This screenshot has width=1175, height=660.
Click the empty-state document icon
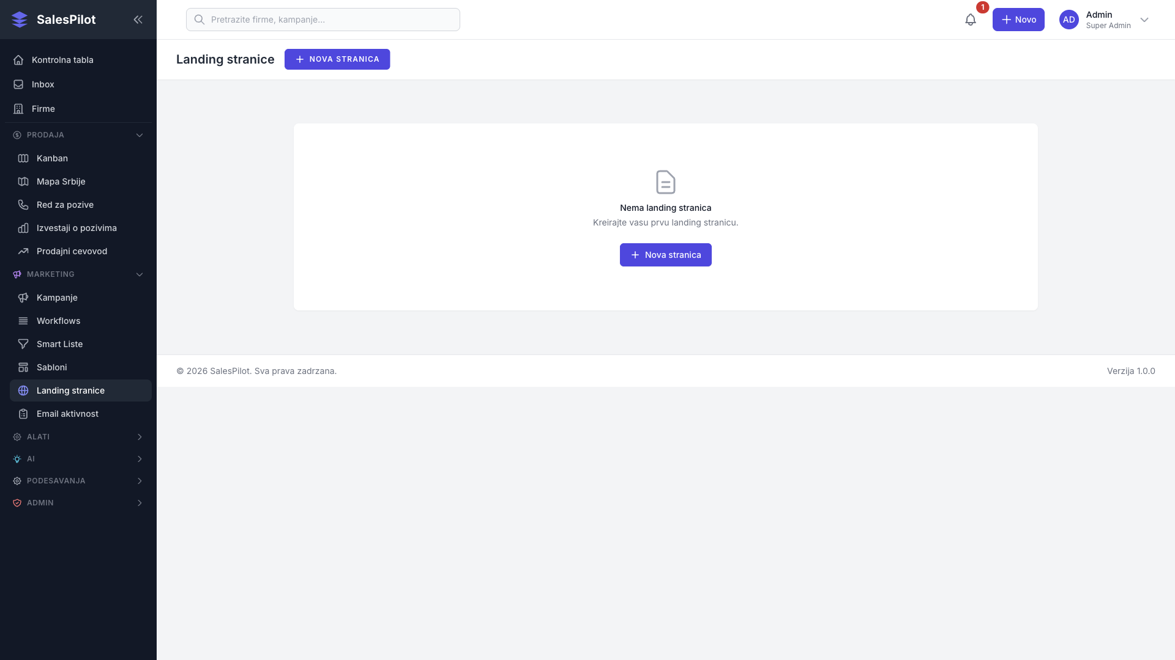pyautogui.click(x=665, y=182)
